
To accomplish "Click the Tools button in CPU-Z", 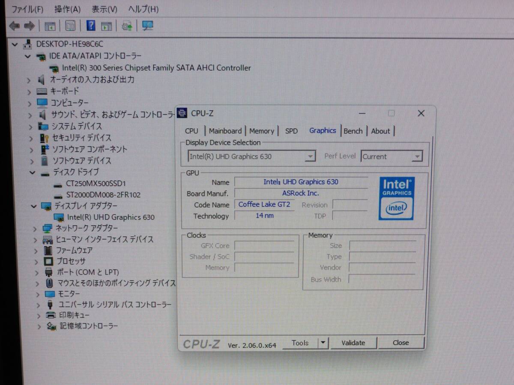I will click(300, 343).
